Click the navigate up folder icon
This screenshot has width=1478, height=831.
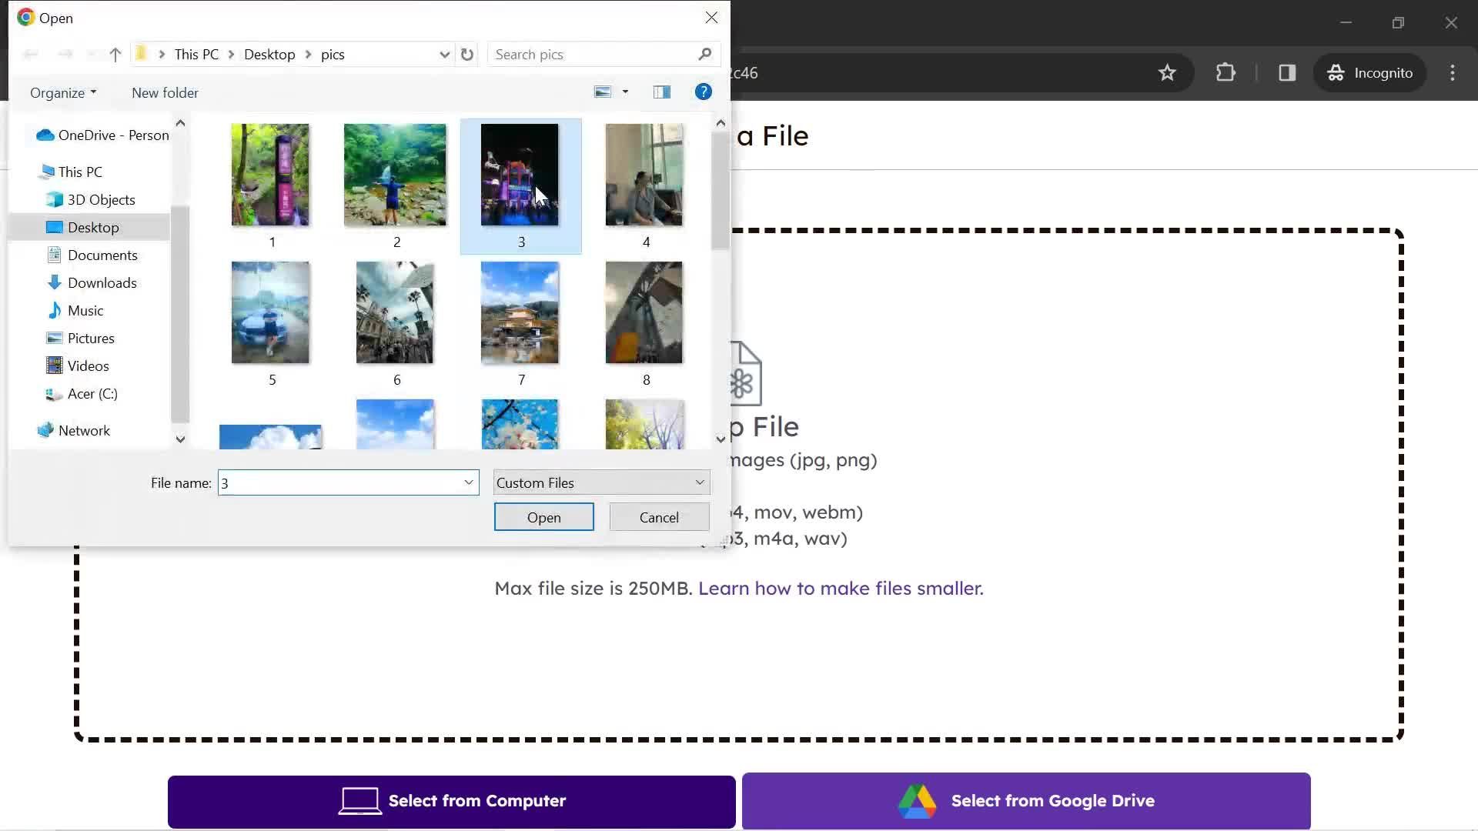(x=115, y=55)
